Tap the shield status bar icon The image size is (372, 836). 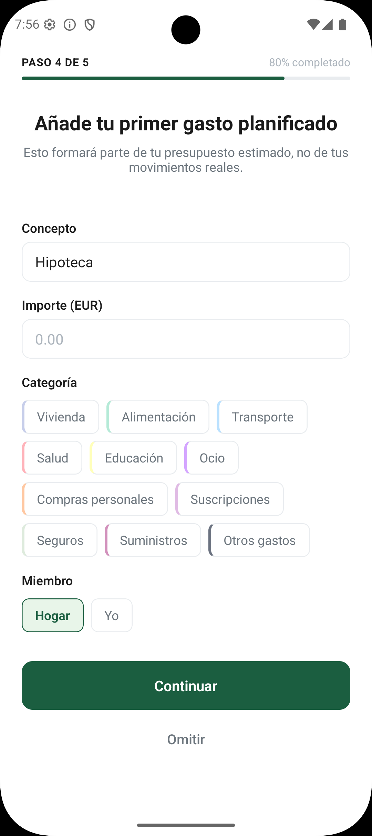click(x=90, y=25)
